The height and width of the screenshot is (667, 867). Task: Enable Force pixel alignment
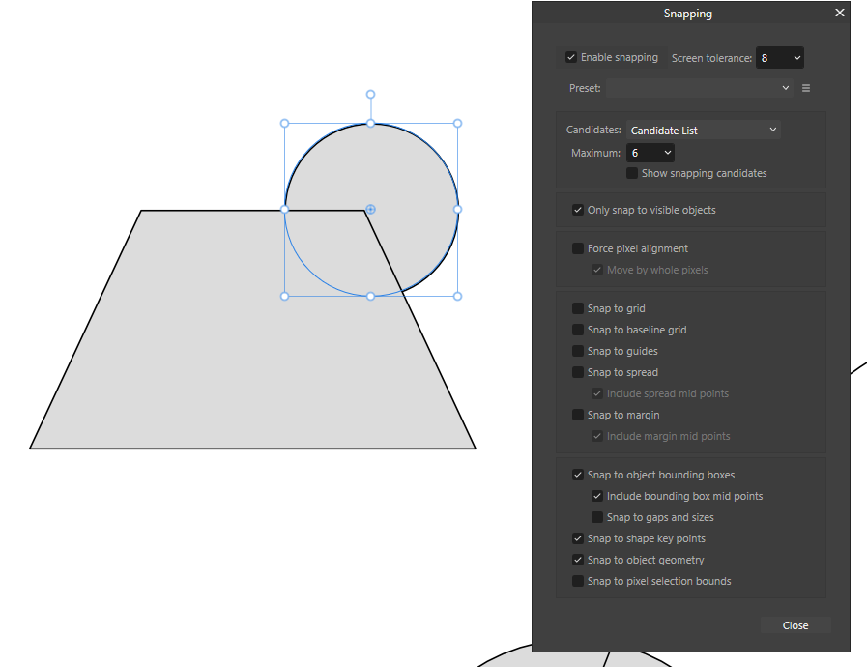click(577, 248)
